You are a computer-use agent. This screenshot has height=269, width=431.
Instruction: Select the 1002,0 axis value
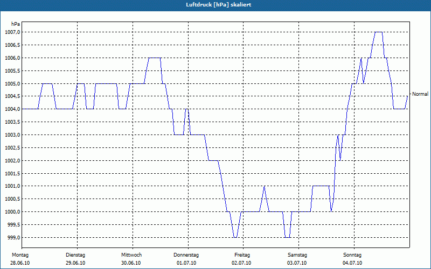[x=12, y=160]
